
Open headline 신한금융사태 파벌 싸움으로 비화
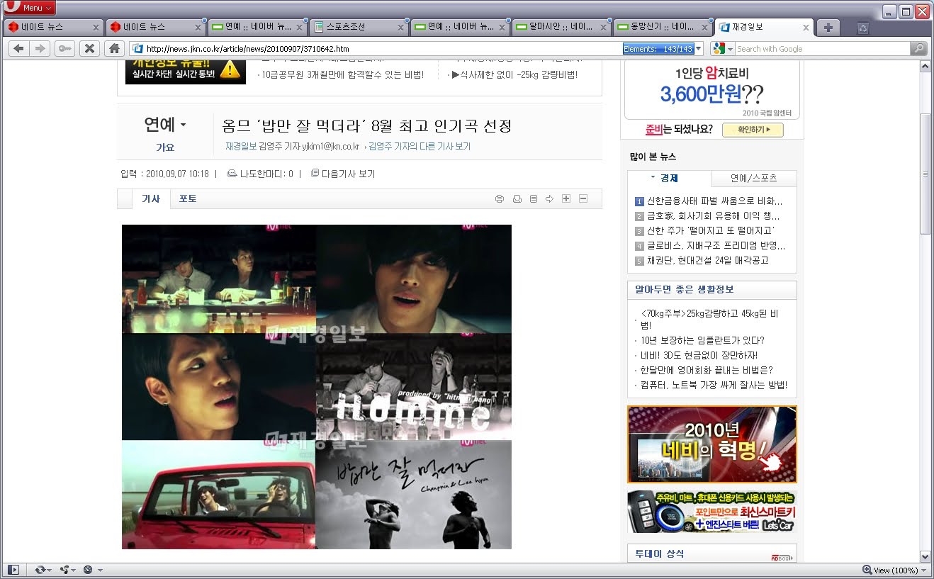(715, 201)
